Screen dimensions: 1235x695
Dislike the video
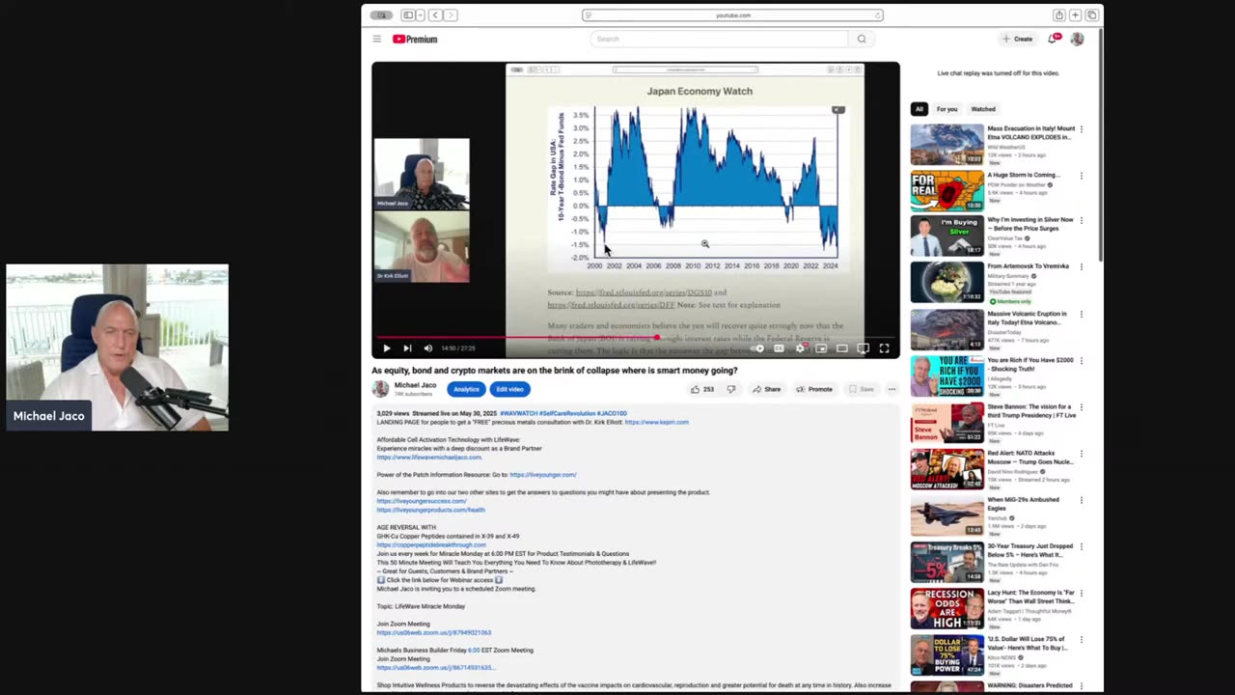coord(730,389)
